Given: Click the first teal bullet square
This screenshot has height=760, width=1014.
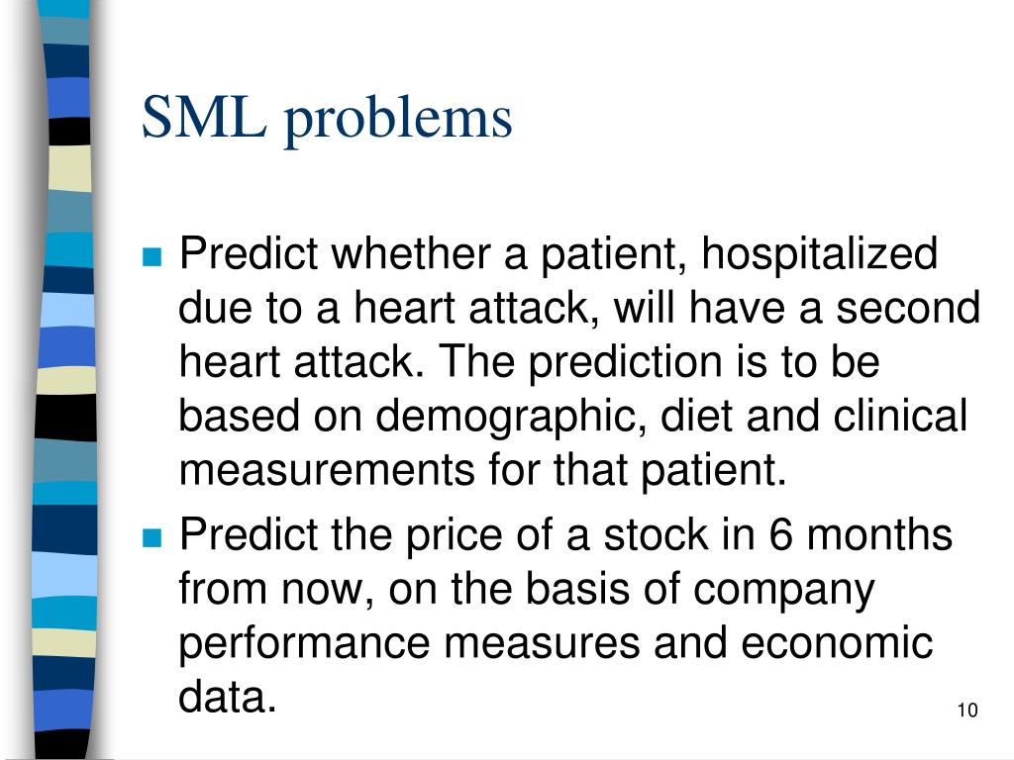Looking at the screenshot, I should 152,256.
